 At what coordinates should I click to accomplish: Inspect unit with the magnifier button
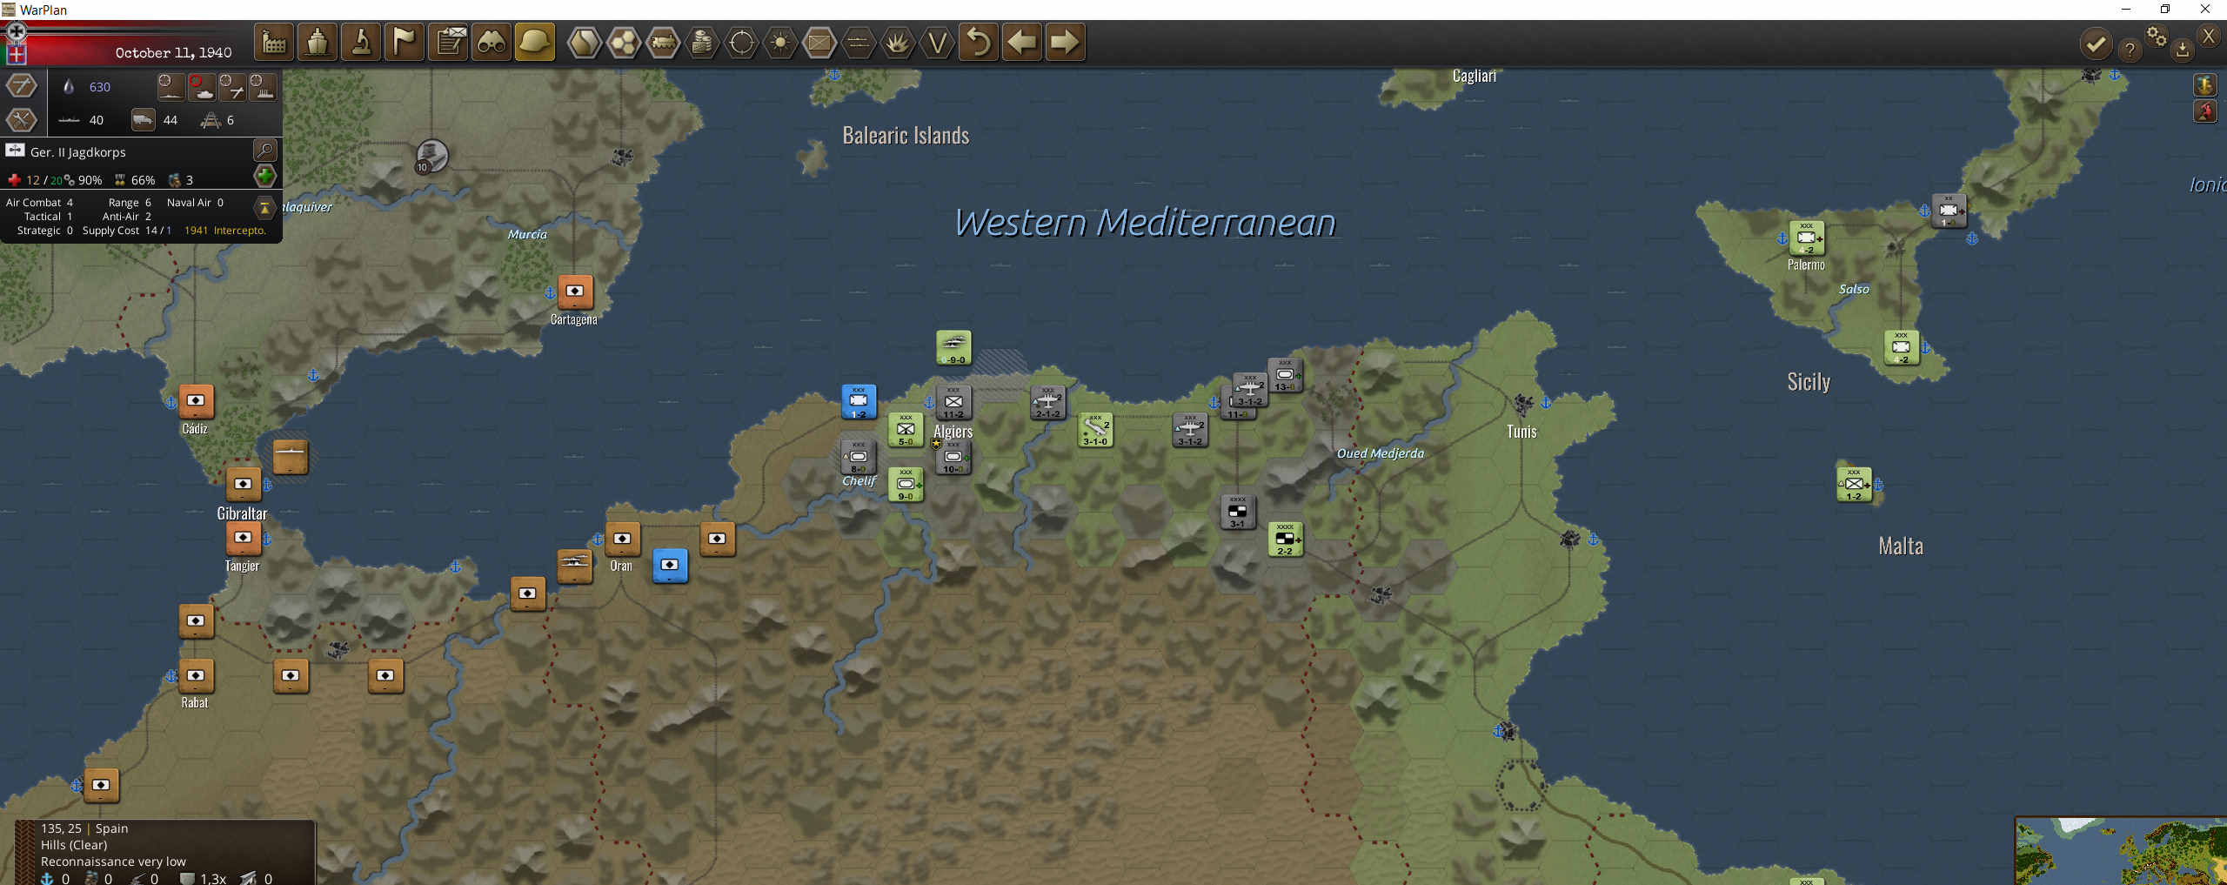click(x=264, y=151)
